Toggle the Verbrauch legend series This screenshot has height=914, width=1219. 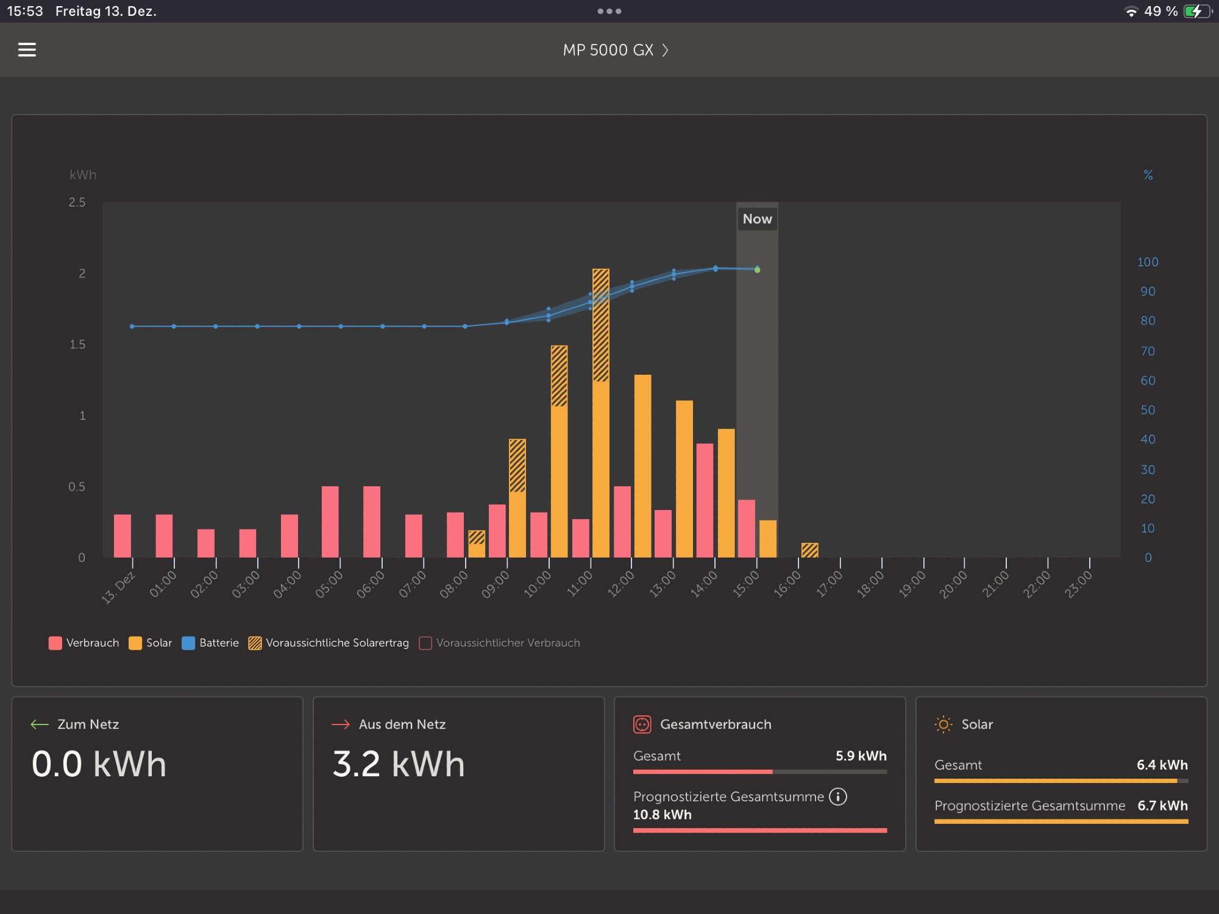(84, 643)
